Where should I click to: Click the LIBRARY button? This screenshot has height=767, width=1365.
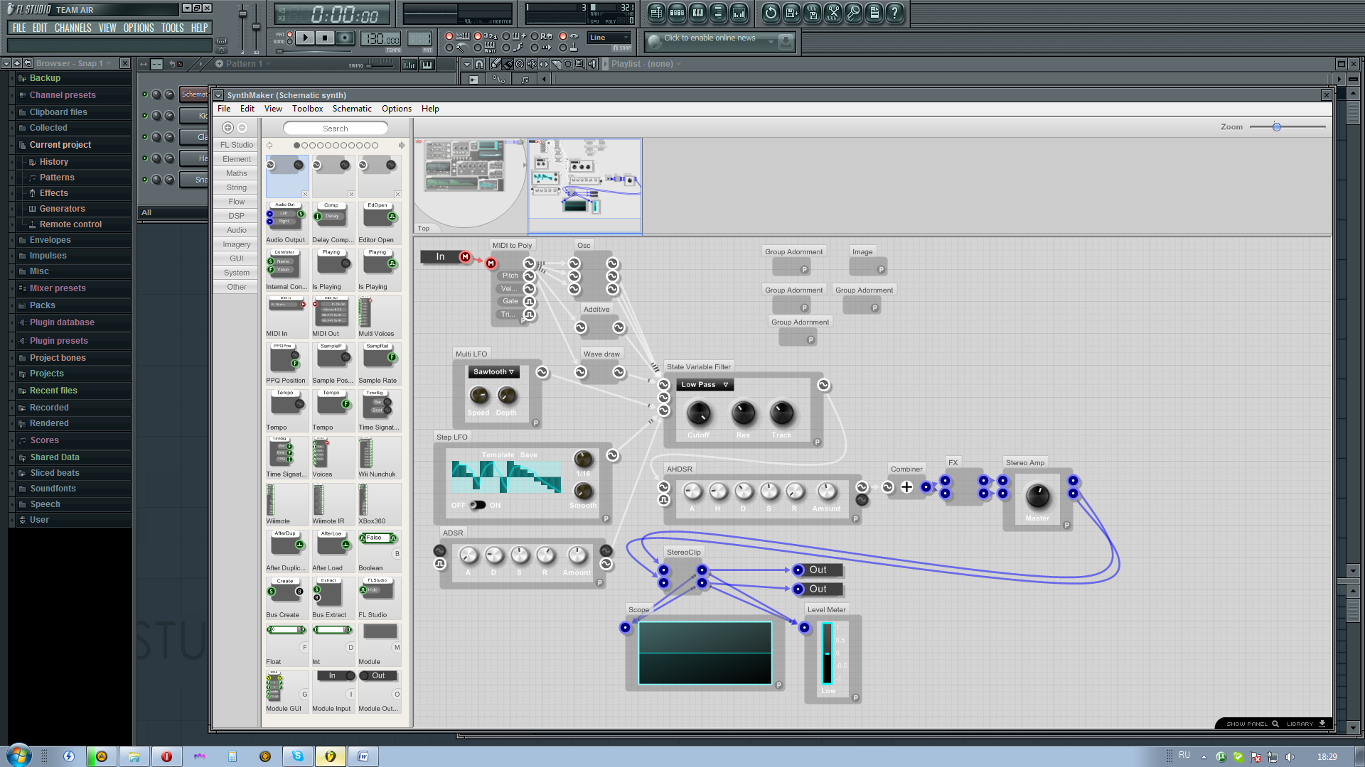(x=1305, y=724)
